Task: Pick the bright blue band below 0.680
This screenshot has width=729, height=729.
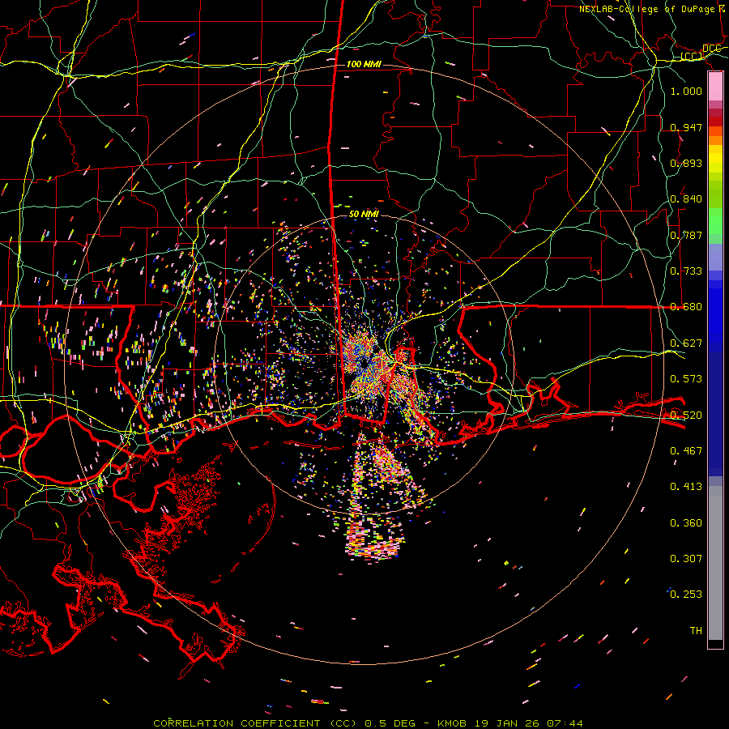Action: coord(715,320)
